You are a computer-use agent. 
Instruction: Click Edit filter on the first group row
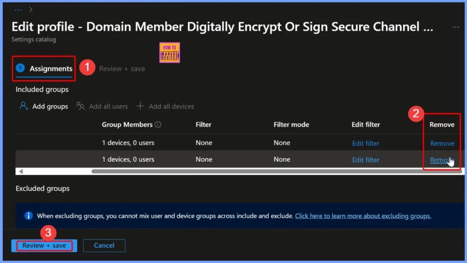click(365, 143)
